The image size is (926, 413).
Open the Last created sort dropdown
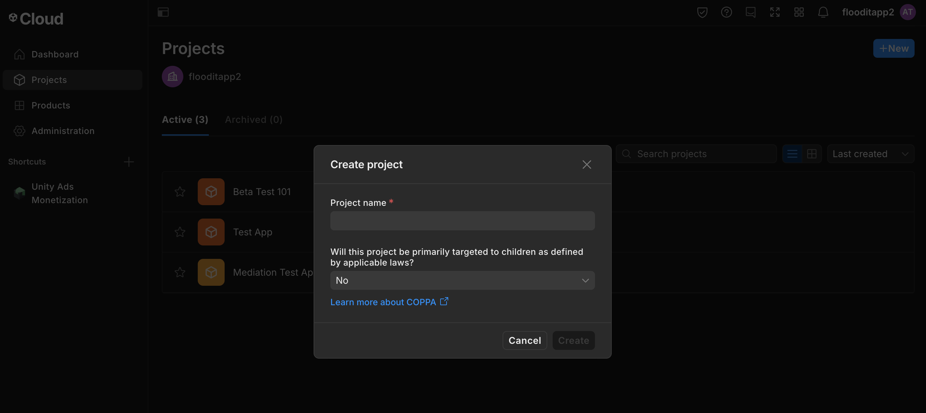(871, 154)
